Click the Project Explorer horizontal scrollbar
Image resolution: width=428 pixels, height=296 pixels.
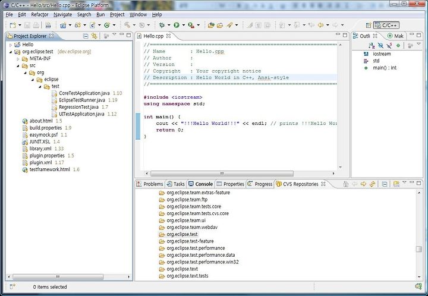pyautogui.click(x=58, y=276)
